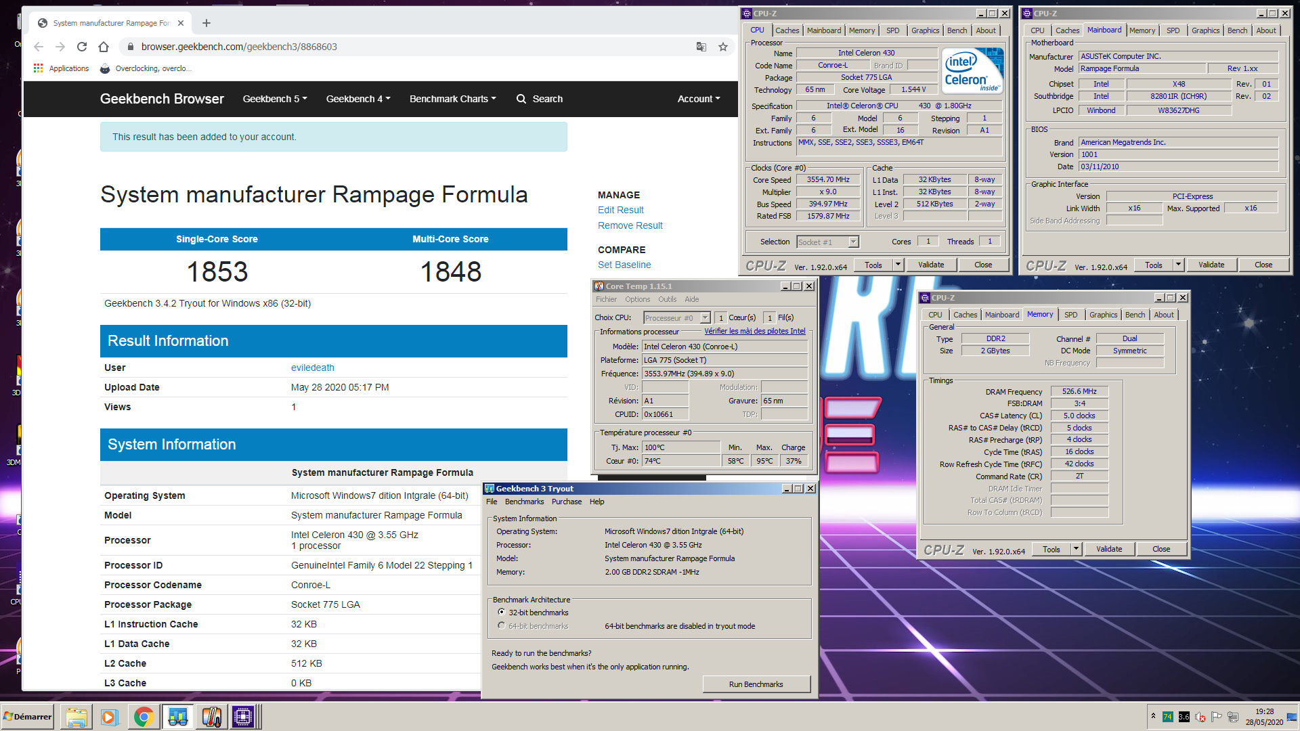This screenshot has width=1300, height=731.
Task: Open the Applications bookmarks shortcut
Action: [62, 68]
